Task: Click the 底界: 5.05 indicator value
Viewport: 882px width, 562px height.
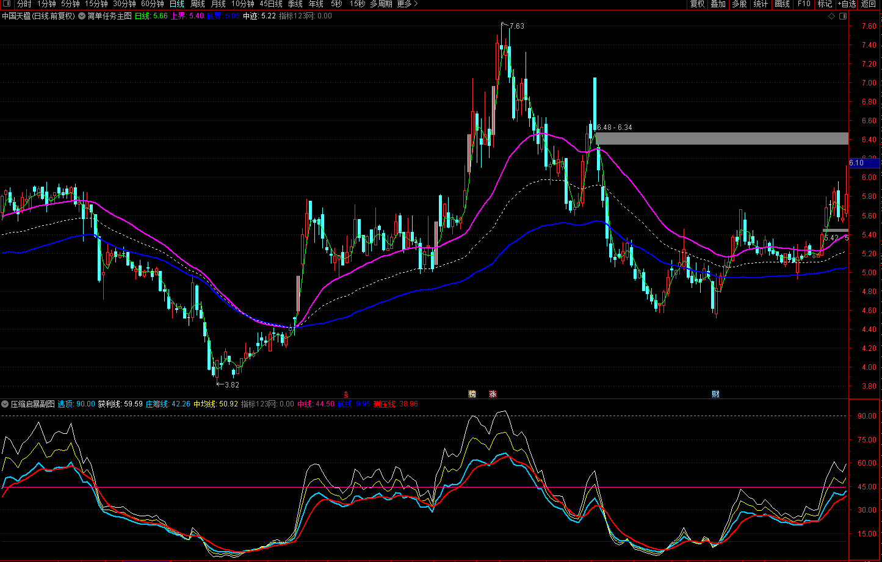Action: (x=223, y=16)
